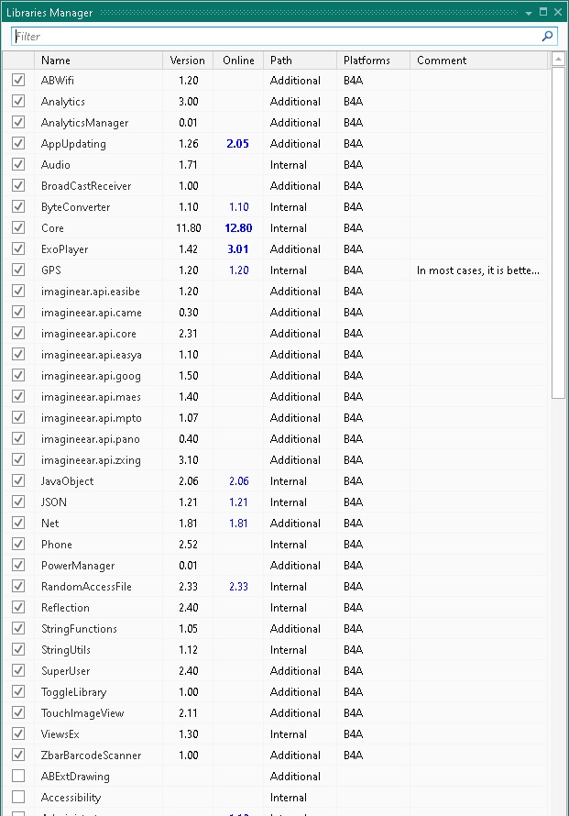Uncheck the JSON library checkbox

point(18,502)
